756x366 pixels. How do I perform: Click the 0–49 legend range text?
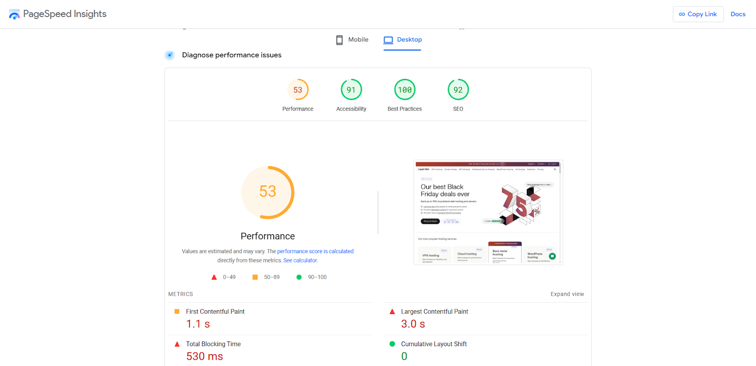click(x=229, y=277)
